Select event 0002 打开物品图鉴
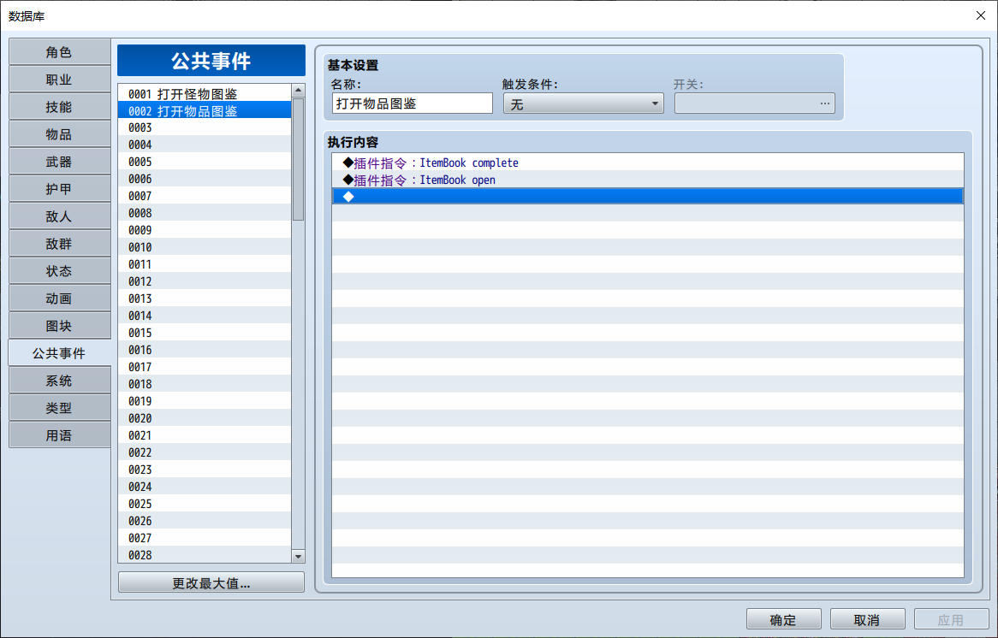This screenshot has height=638, width=998. [x=205, y=110]
